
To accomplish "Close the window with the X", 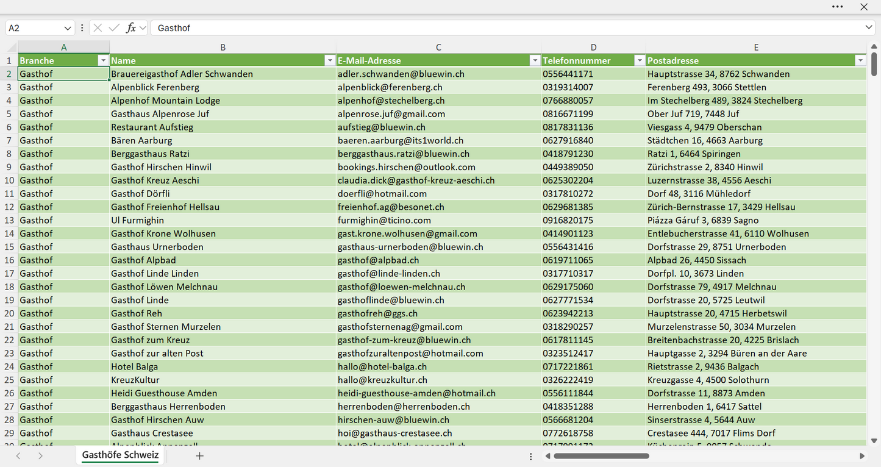I will 864,7.
